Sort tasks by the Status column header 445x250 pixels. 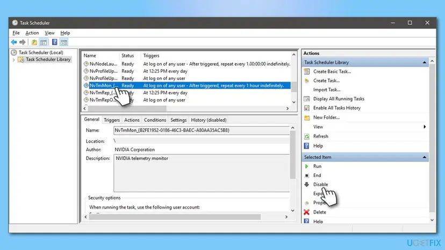coord(130,56)
